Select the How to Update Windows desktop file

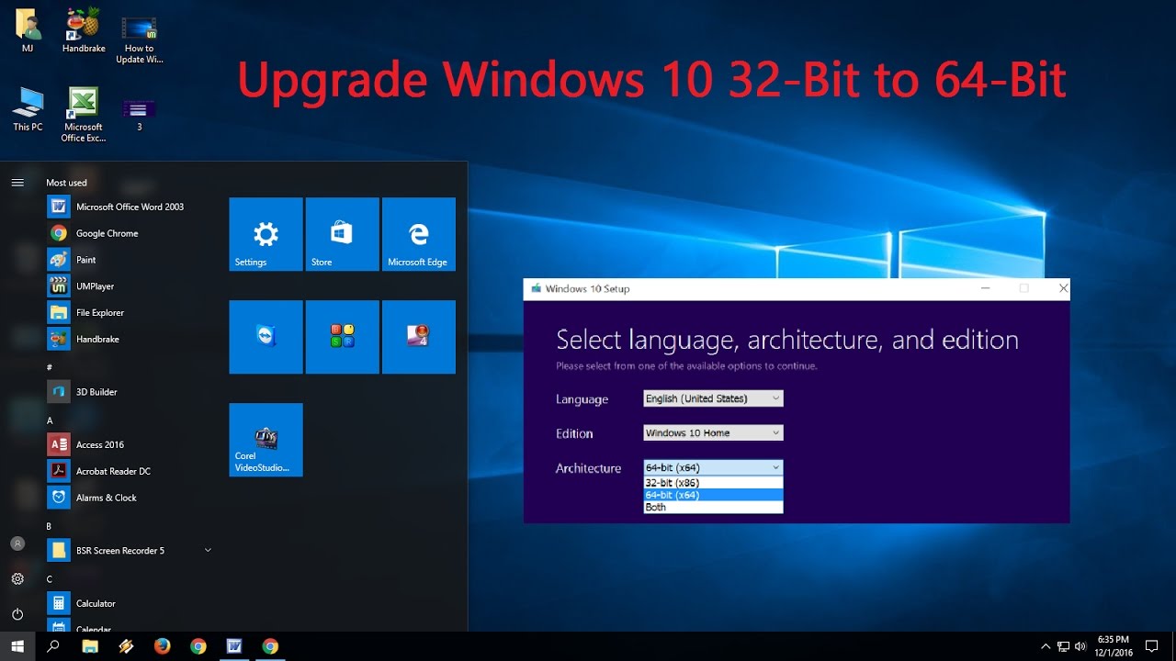139,39
